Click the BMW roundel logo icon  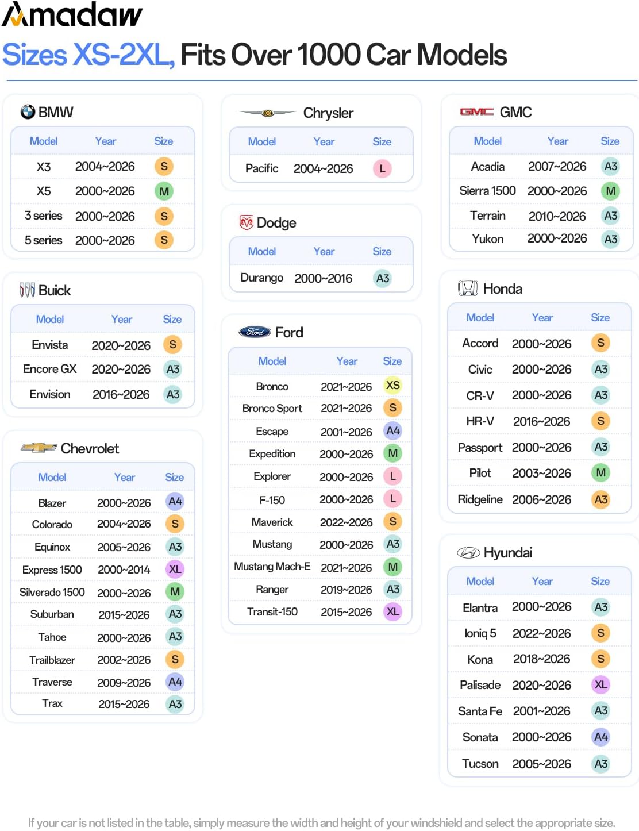[x=28, y=111]
